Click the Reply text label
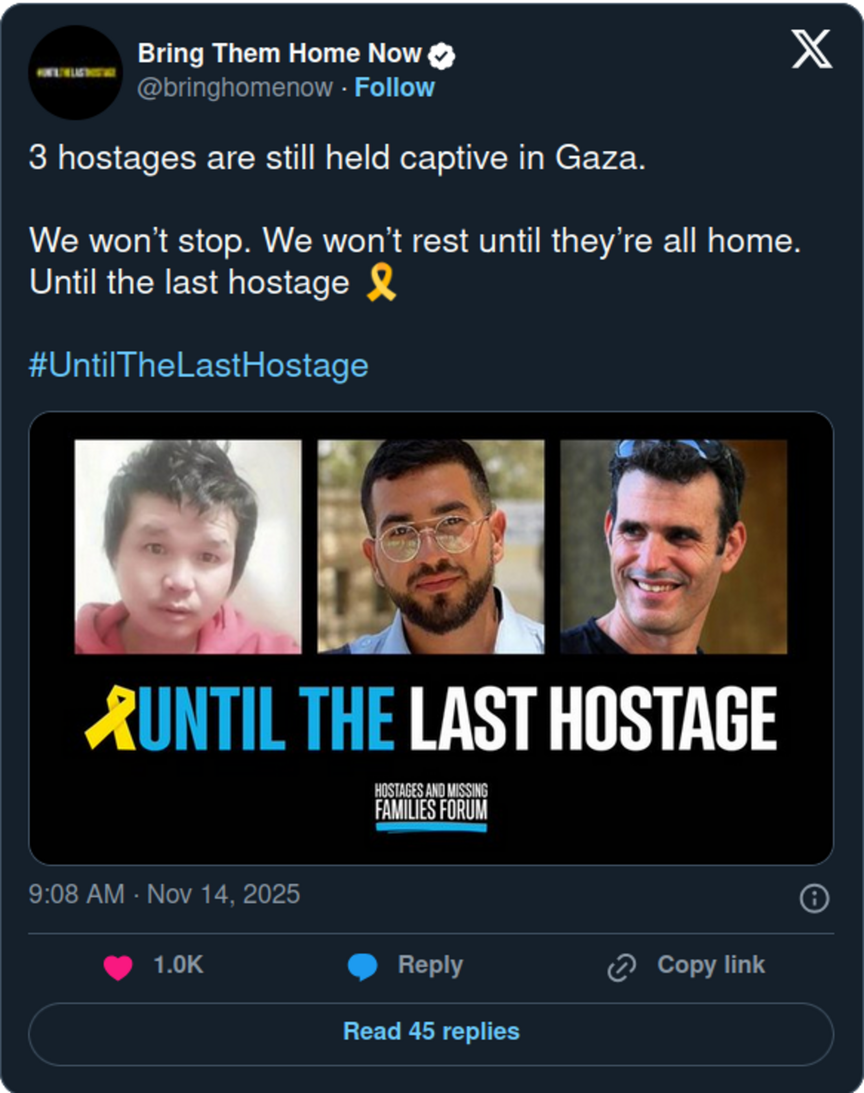This screenshot has height=1093, width=864. coord(430,965)
